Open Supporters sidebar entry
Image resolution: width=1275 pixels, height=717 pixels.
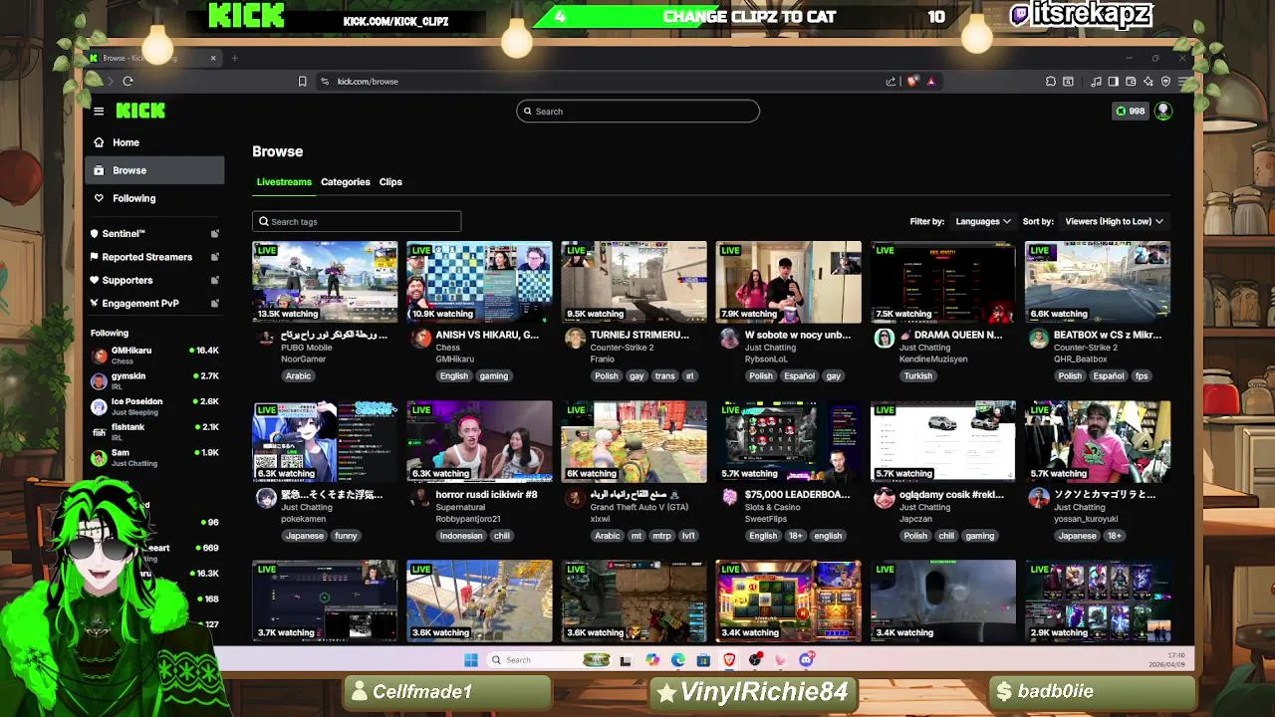(x=153, y=280)
